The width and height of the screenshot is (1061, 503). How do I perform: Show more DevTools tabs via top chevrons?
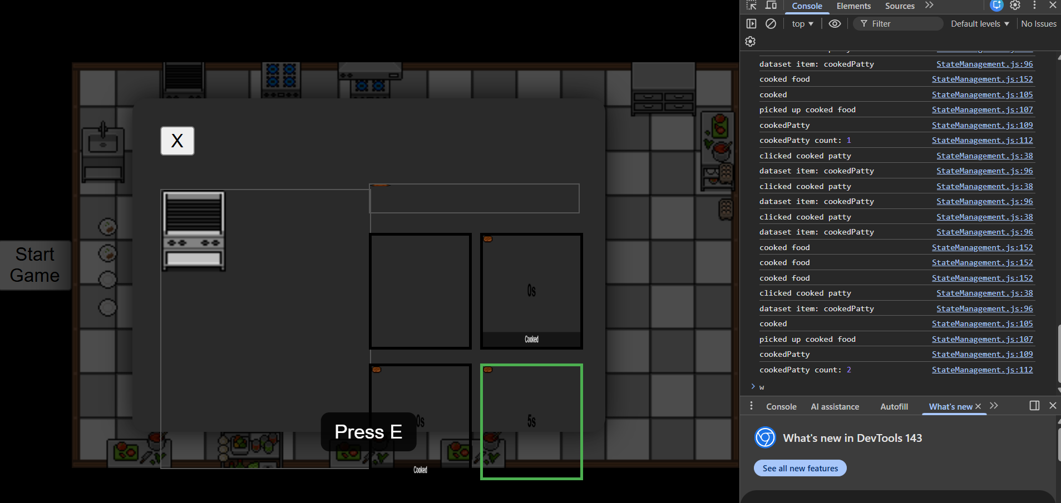[929, 6]
